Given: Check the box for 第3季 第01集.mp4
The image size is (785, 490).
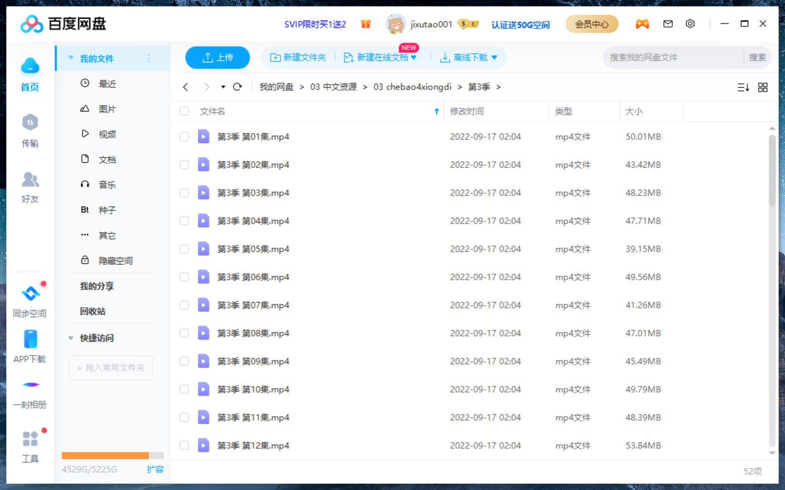Looking at the screenshot, I should click(x=184, y=137).
